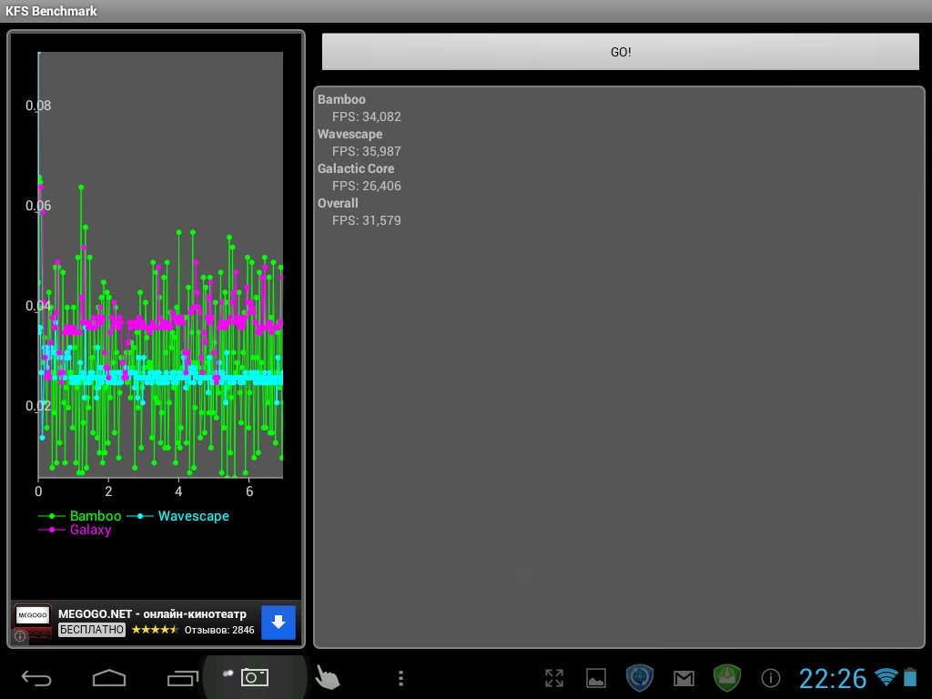
Task: Tap the circled info icon in status bar
Action: tap(771, 678)
